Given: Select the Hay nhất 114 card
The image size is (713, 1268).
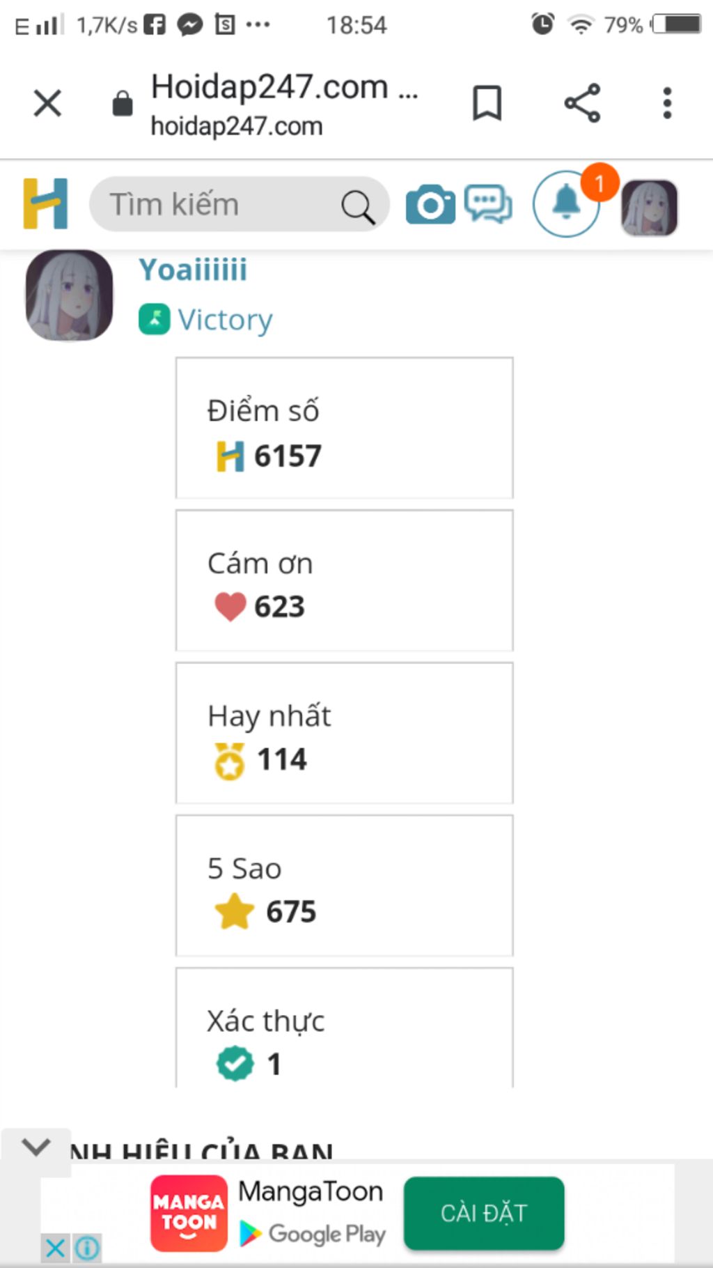Looking at the screenshot, I should pyautogui.click(x=344, y=733).
